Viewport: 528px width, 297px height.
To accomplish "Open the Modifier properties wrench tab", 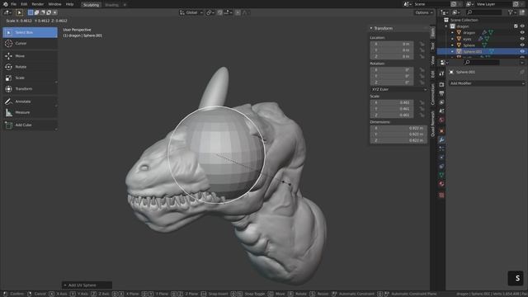I will [441, 139].
